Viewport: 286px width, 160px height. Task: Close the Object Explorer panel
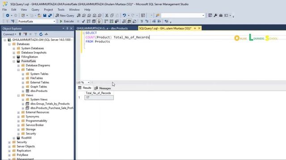[71, 28]
